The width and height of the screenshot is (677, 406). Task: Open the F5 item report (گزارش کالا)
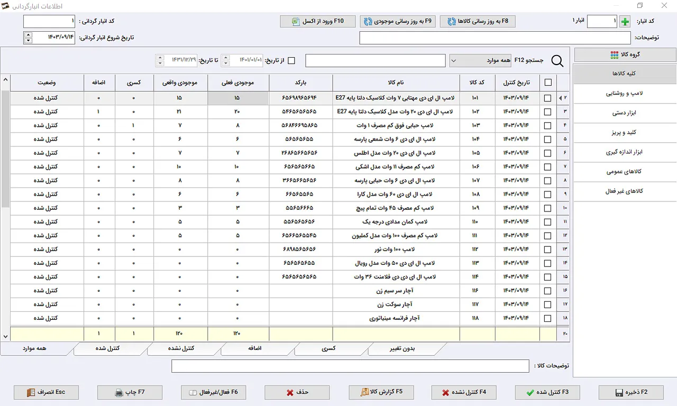point(381,392)
